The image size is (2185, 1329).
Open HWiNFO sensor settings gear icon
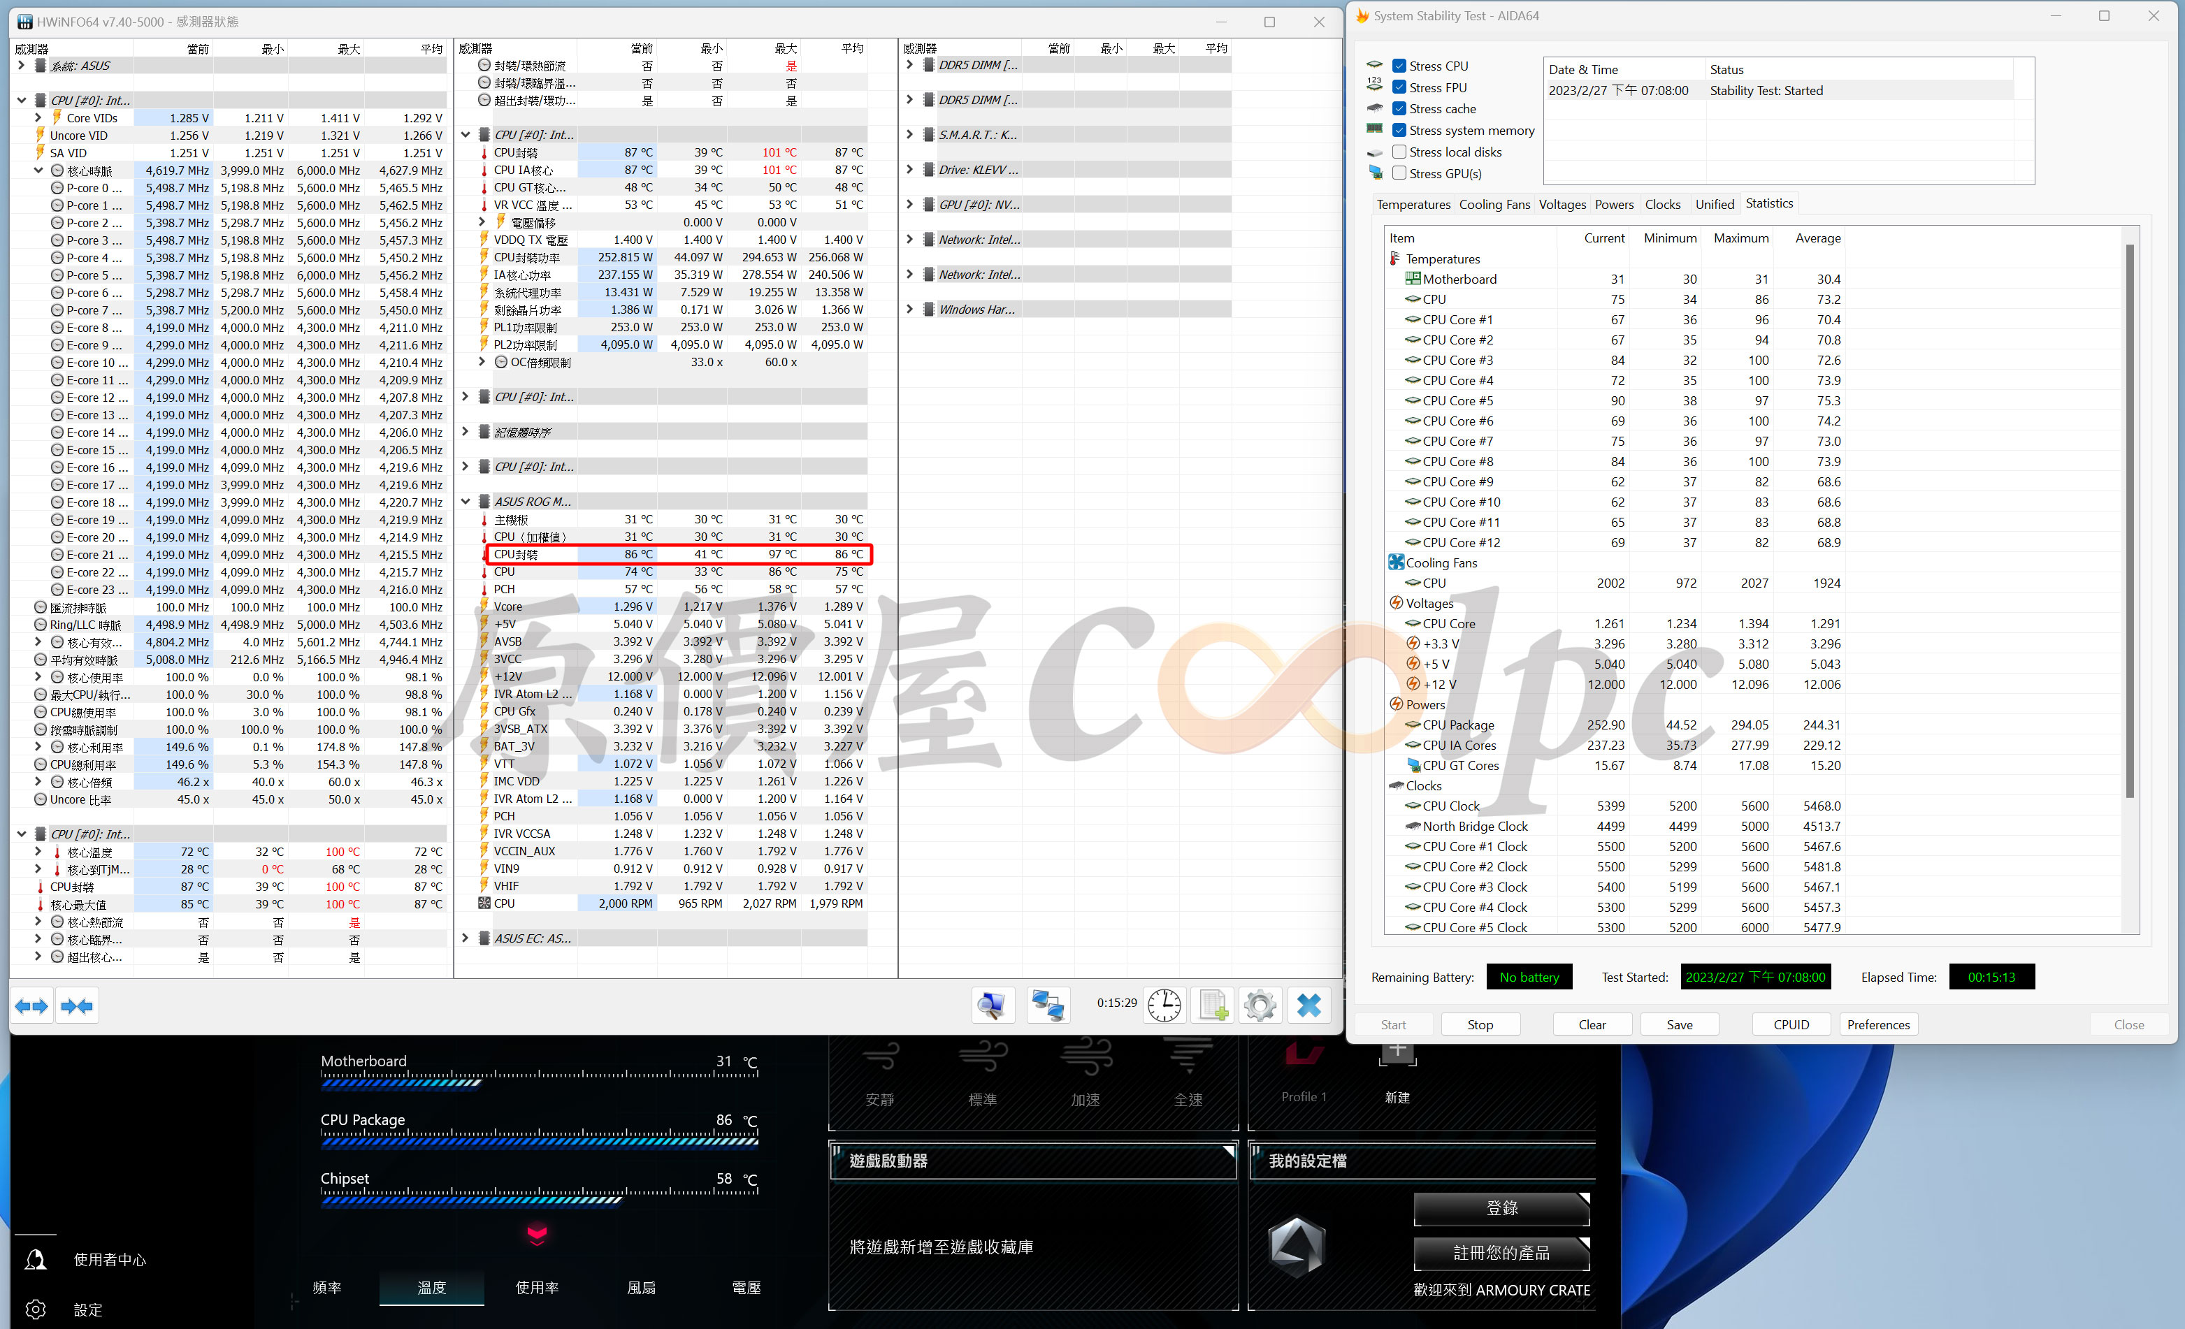tap(1260, 1005)
